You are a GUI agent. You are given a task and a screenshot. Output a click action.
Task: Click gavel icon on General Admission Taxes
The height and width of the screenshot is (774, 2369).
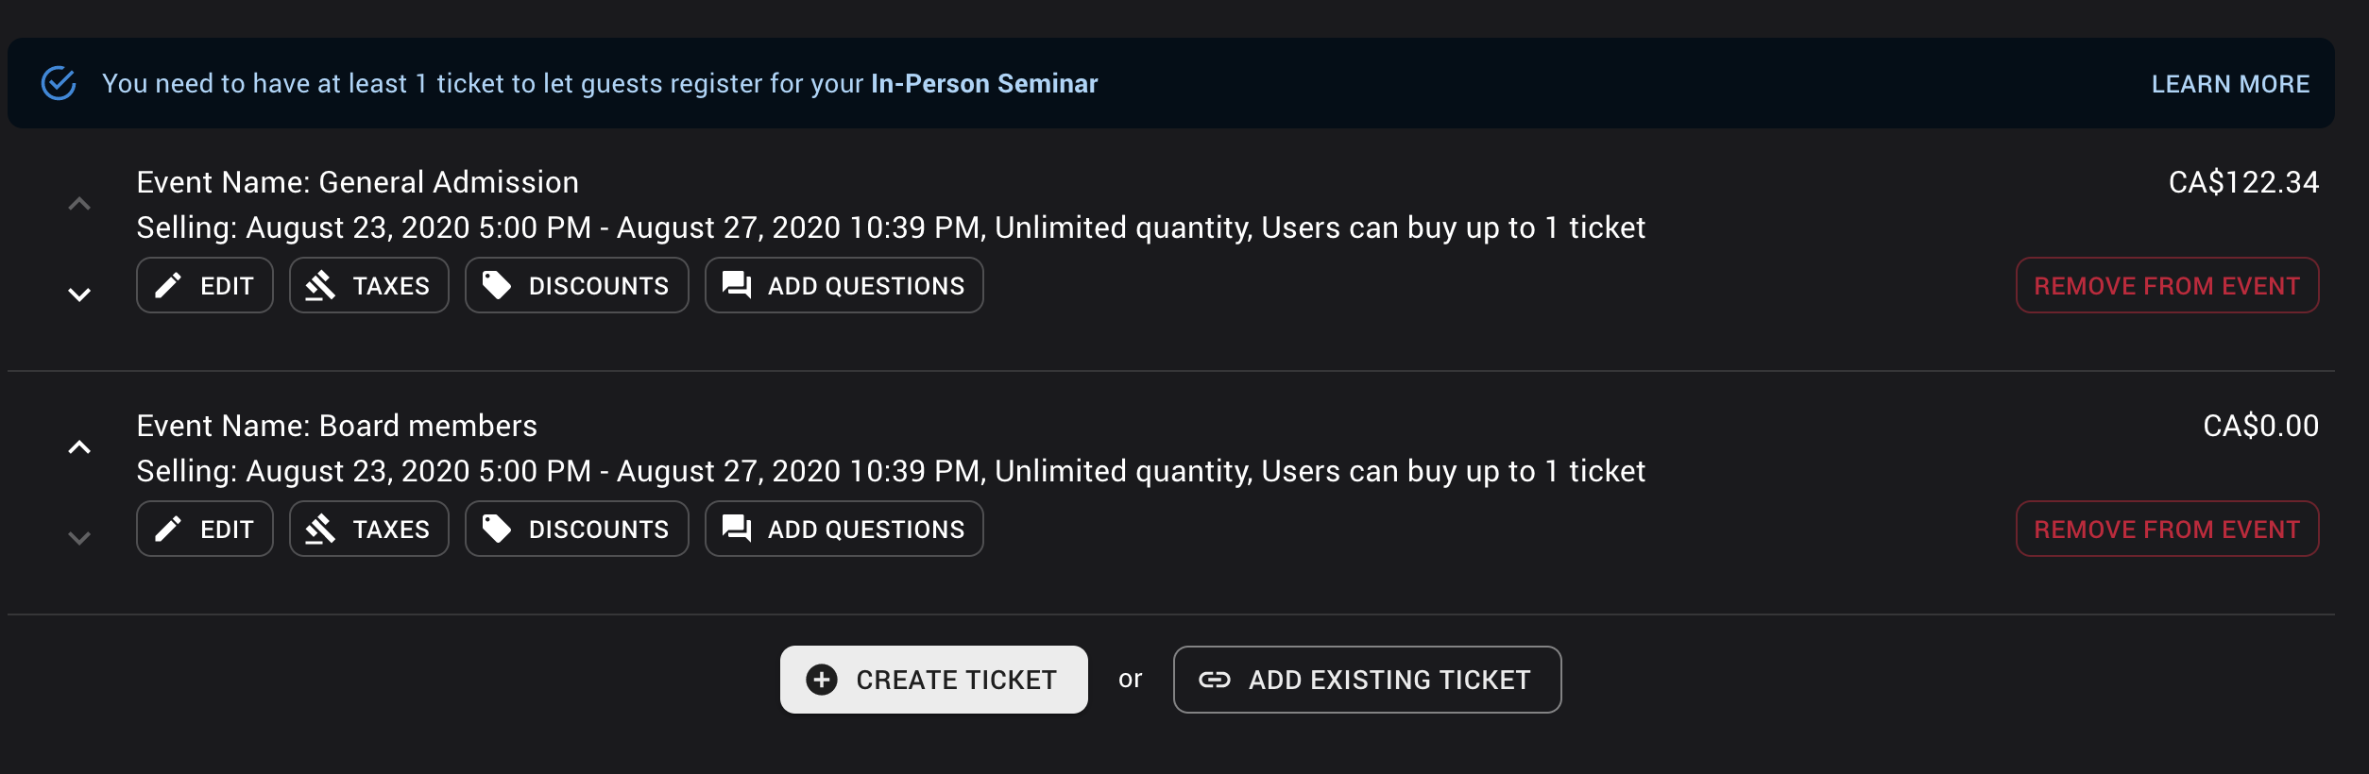[x=321, y=285]
